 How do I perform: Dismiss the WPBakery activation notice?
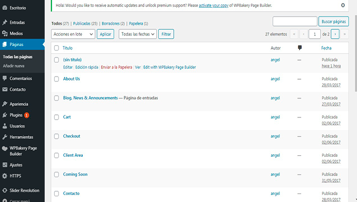pos(343,5)
